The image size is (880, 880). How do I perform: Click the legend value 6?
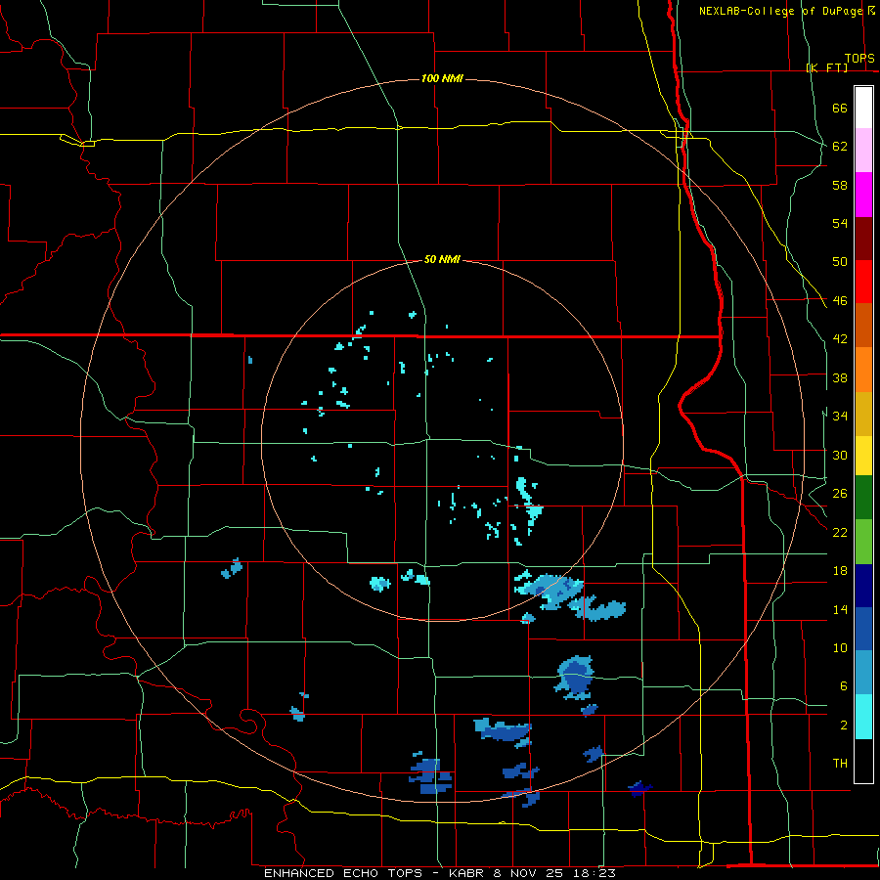pos(844,685)
